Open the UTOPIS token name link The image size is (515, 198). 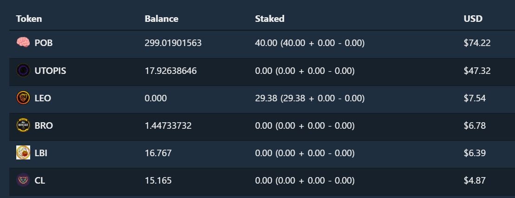click(50, 71)
